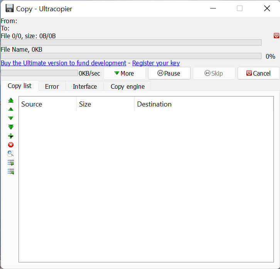The image size is (280, 269).
Task: Move selected item up one position
Action: coord(11,109)
